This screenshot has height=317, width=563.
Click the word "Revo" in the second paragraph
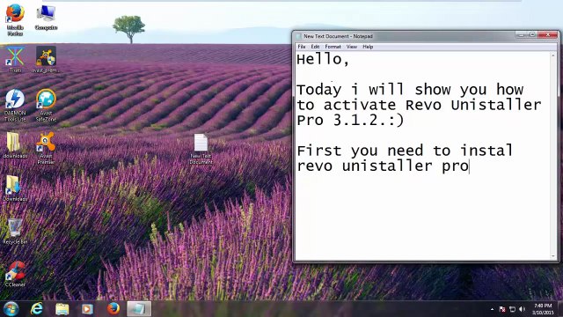click(x=423, y=105)
